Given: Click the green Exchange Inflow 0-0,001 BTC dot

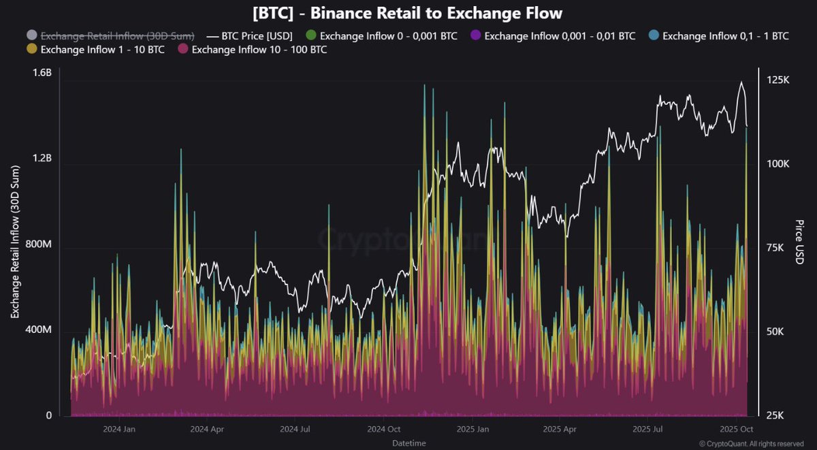Looking at the screenshot, I should [x=310, y=35].
